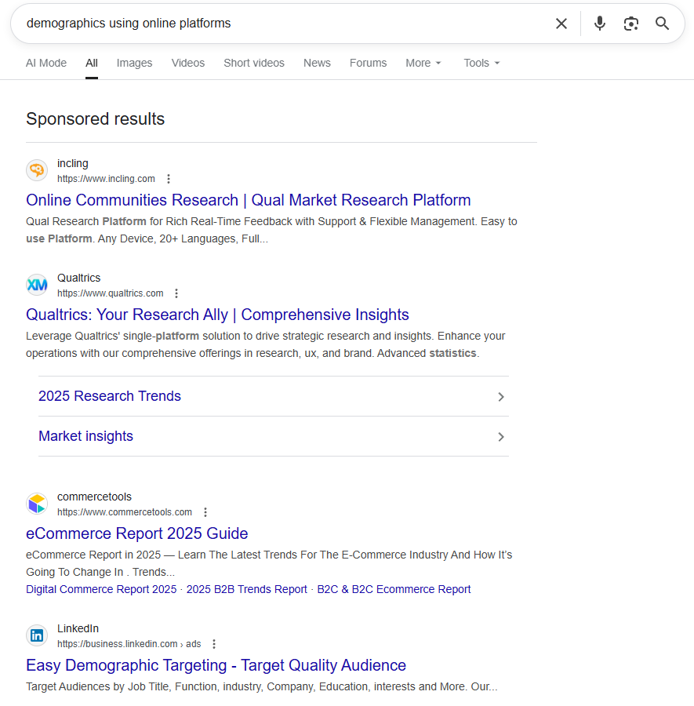The image size is (694, 706).
Task: Switch to Forums tab
Action: [x=368, y=63]
